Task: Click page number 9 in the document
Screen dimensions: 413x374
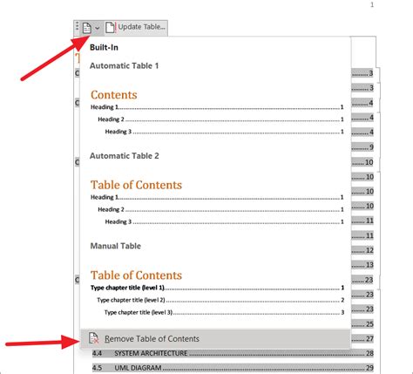Action: coord(371,147)
